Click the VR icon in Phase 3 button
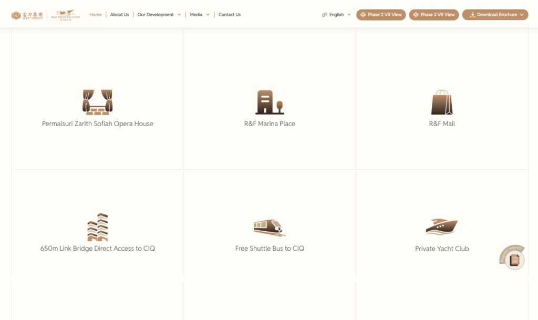 click(x=416, y=15)
